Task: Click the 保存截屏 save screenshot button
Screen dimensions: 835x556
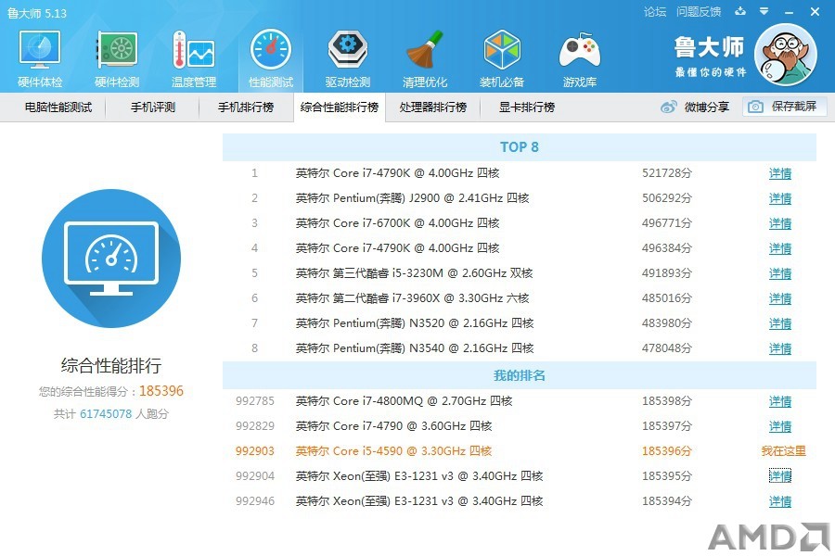Action: [x=785, y=107]
